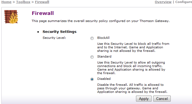Click the Security Level field label
192x104 pixels.
[54, 38]
